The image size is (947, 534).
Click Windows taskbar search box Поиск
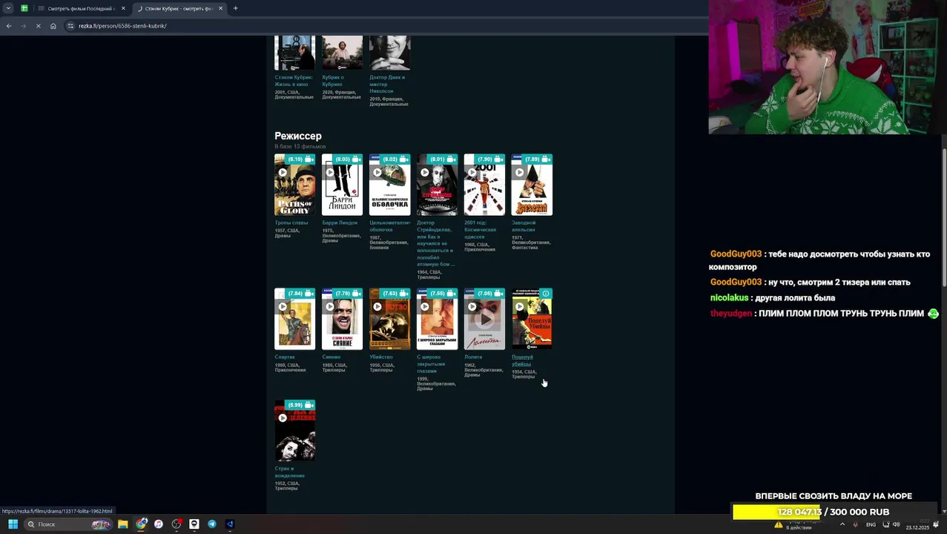tap(67, 524)
